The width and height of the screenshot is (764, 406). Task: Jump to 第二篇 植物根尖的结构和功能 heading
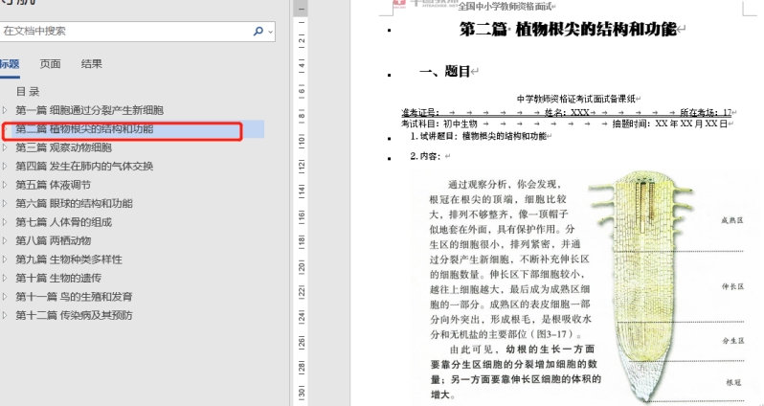coord(84,129)
